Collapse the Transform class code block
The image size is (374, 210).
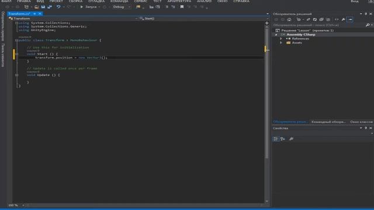point(16,40)
